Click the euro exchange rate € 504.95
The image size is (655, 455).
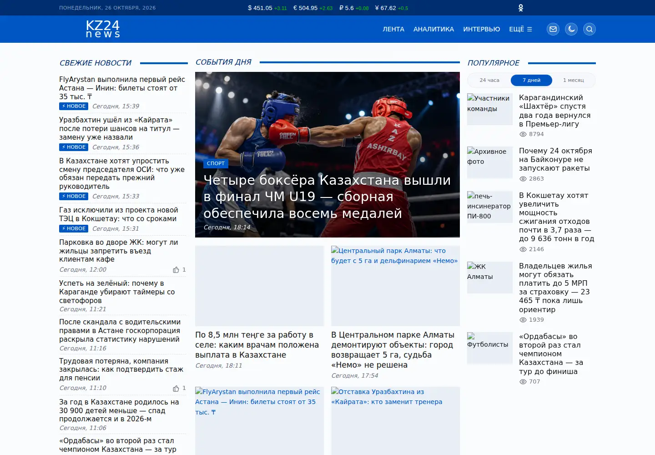pyautogui.click(x=313, y=8)
